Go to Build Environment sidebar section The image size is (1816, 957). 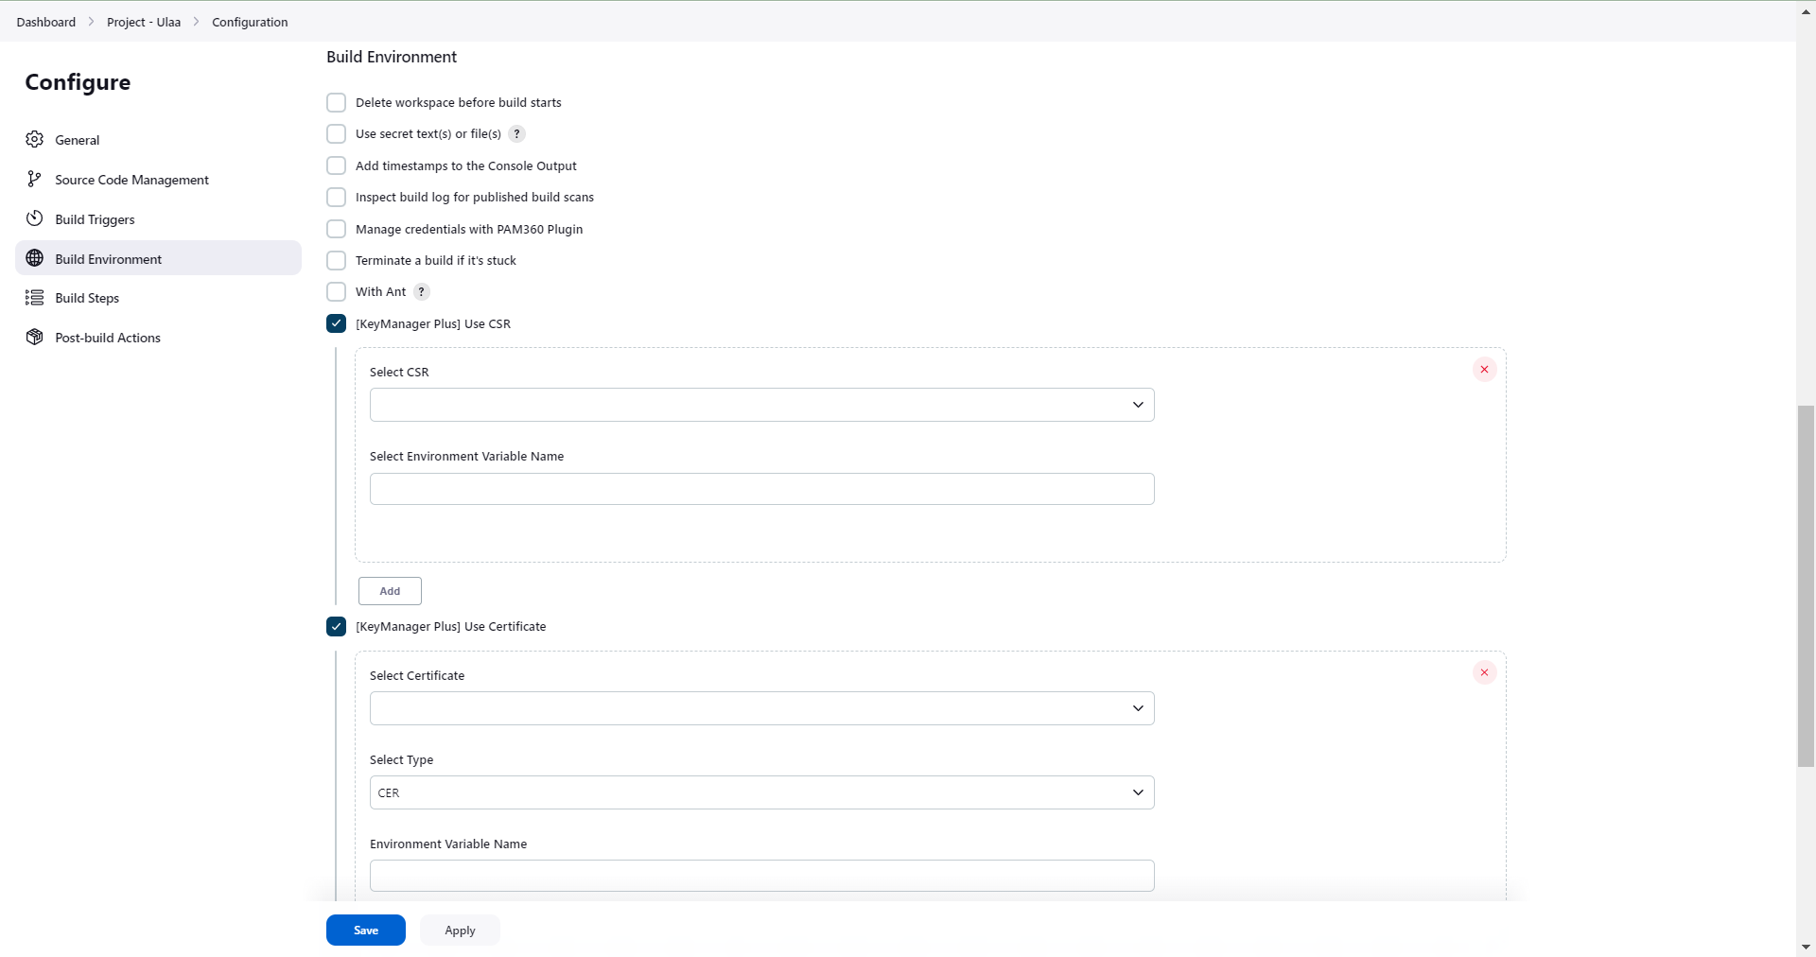coord(109,259)
